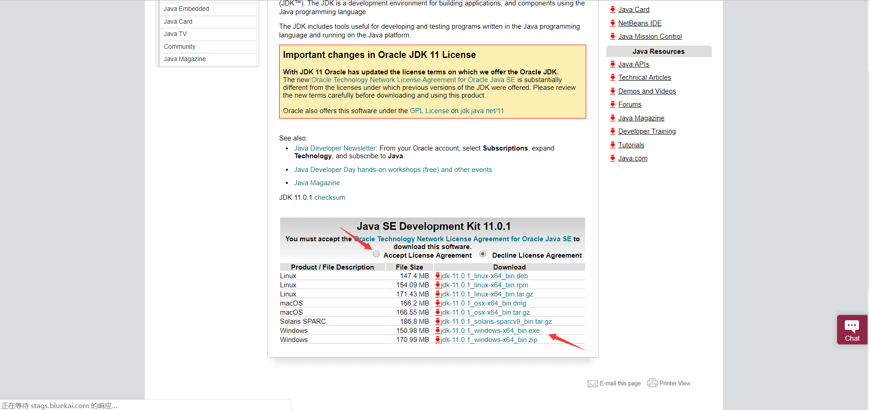The image size is (869, 410).
Task: Click red arrow icon beside Java Mission Control
Action: point(613,36)
